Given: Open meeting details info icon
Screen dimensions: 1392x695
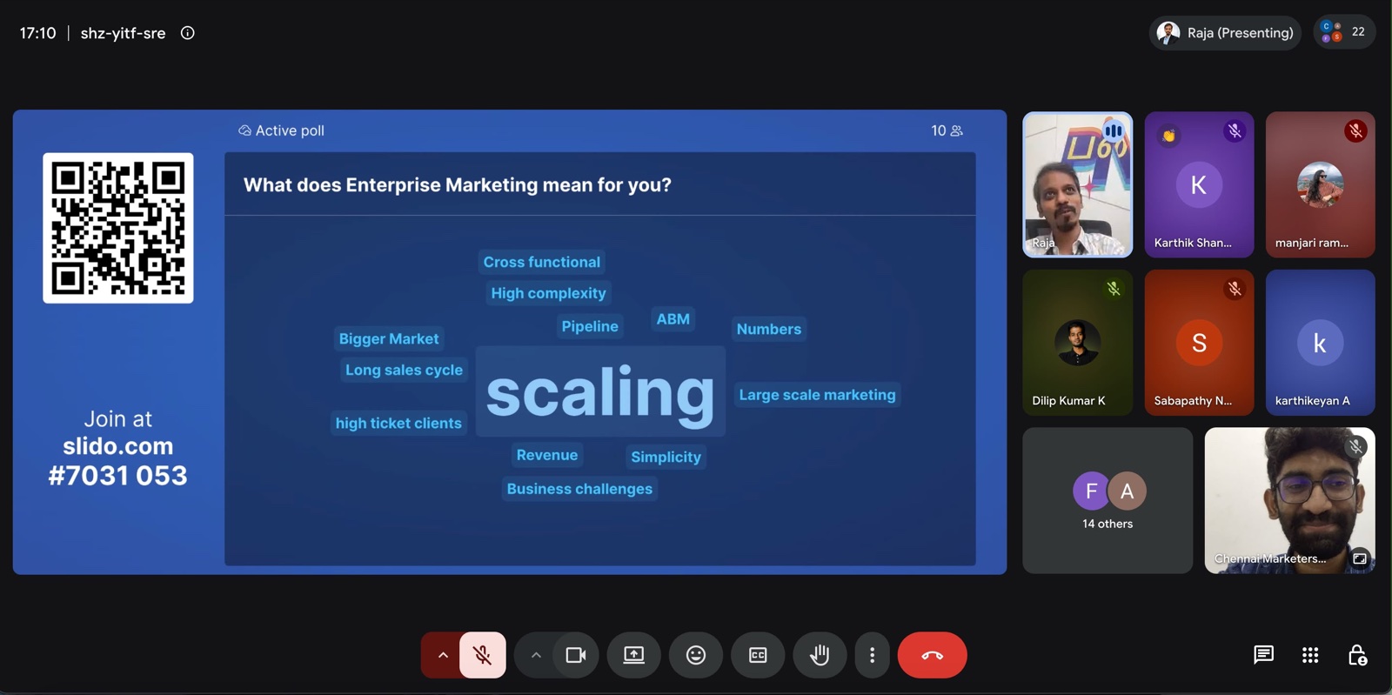Looking at the screenshot, I should point(187,33).
